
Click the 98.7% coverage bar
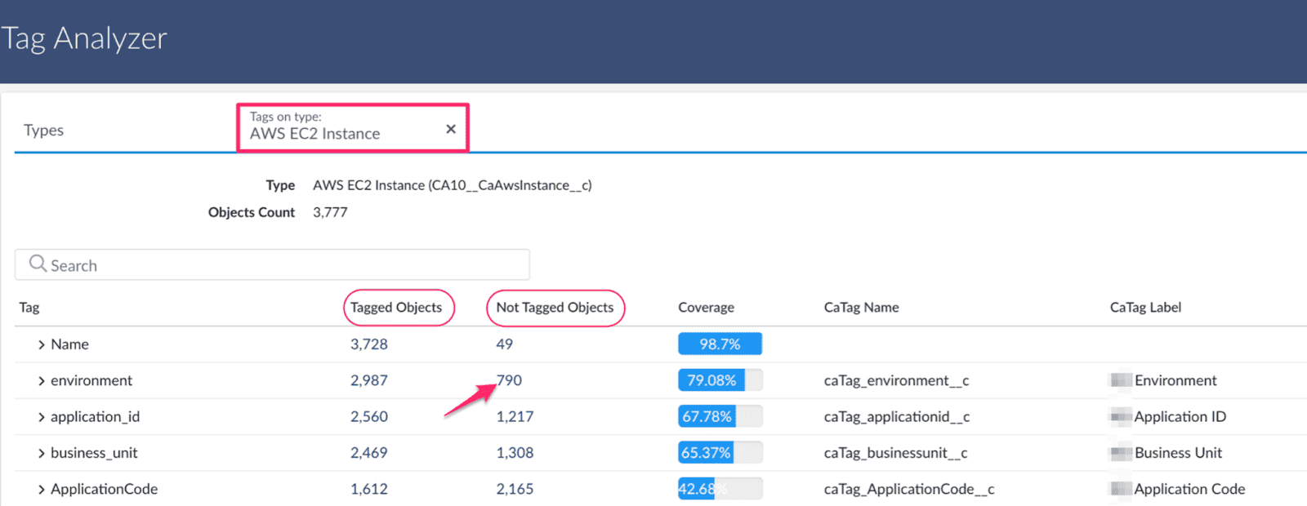[x=720, y=344]
